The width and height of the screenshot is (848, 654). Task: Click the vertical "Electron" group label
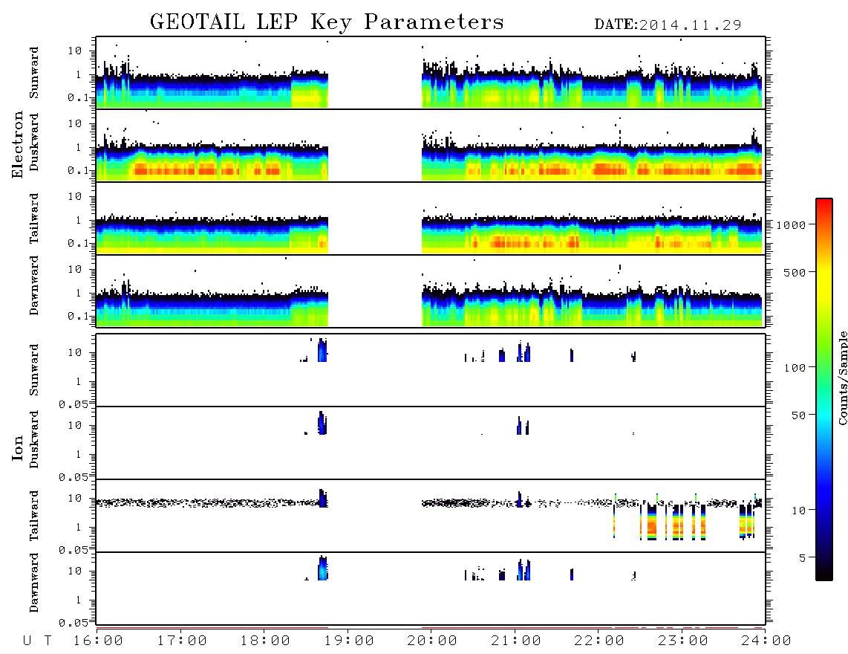[18, 145]
